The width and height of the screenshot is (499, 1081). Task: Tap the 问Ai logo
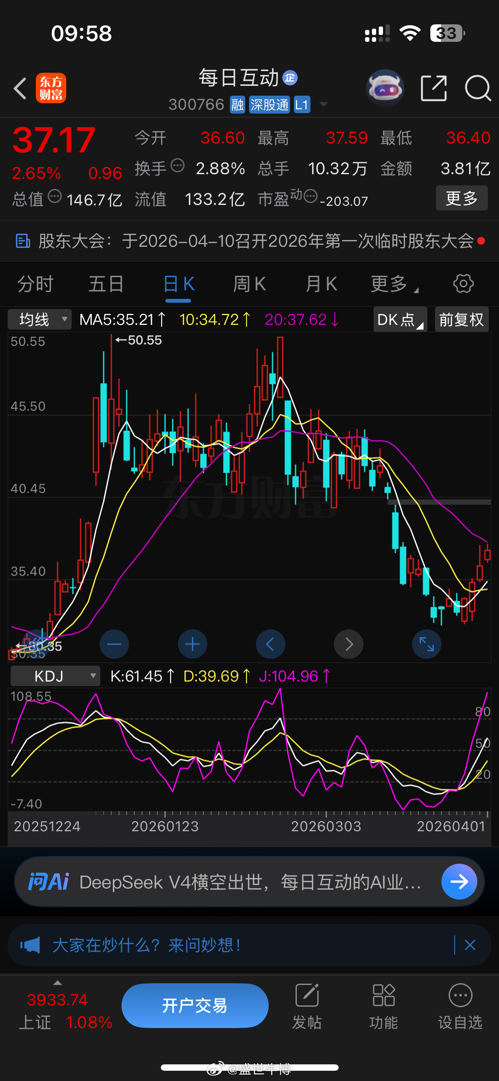[48, 882]
